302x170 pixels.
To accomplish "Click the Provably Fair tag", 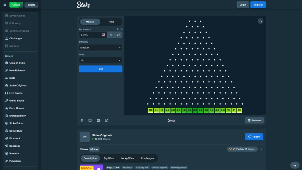I will 142,168.
